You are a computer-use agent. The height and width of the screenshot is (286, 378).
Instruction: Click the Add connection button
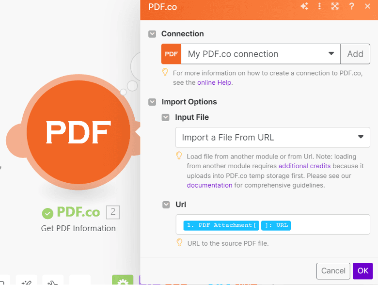pyautogui.click(x=355, y=54)
